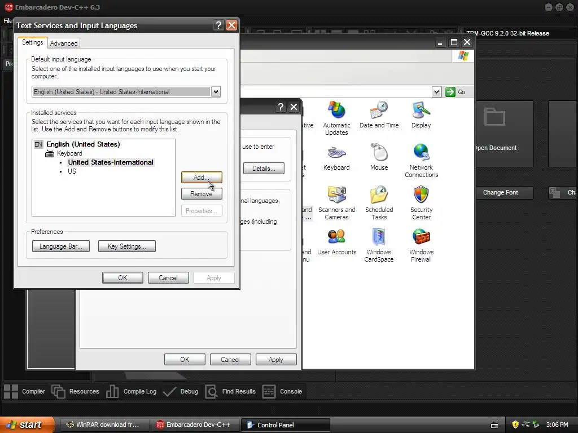Click the Change Font button in Dev-C++
Screen dimensions: 578x433
(503, 193)
